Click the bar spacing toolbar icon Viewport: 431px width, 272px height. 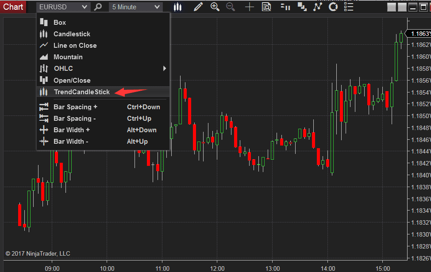click(x=285, y=7)
